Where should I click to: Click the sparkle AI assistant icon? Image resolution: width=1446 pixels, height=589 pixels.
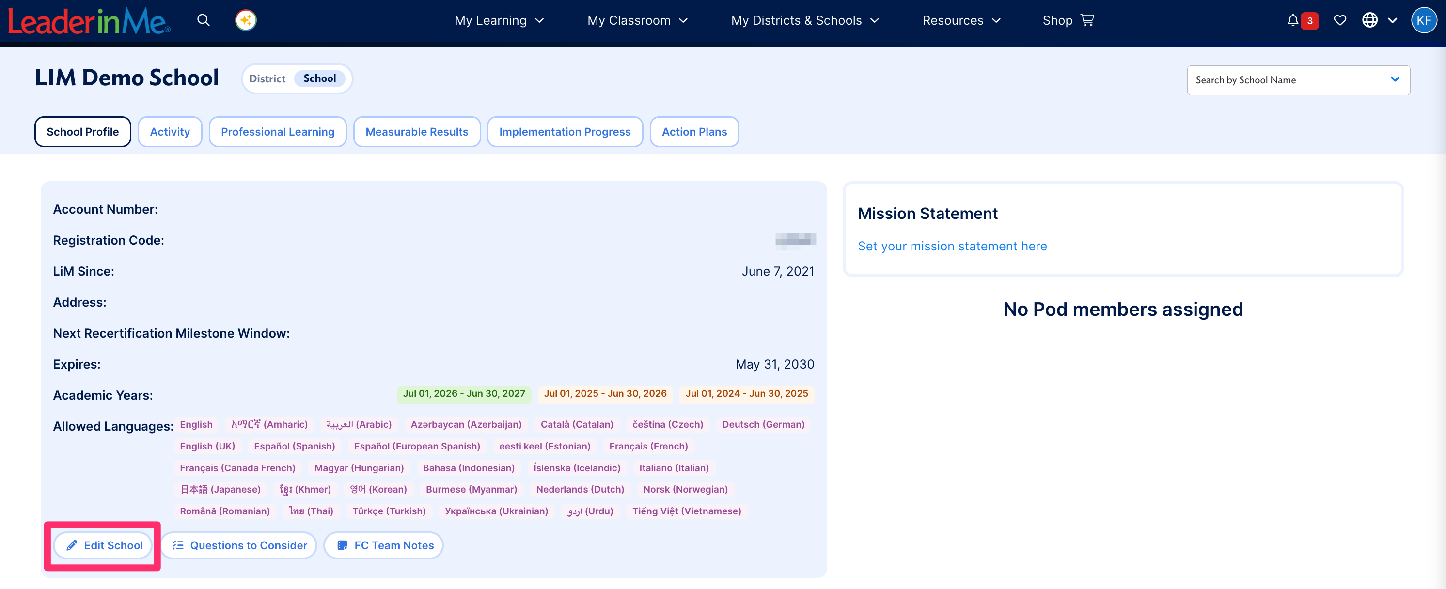tap(246, 21)
